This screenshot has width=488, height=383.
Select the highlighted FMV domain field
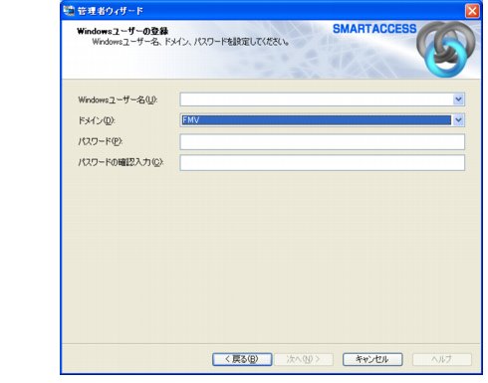click(317, 120)
